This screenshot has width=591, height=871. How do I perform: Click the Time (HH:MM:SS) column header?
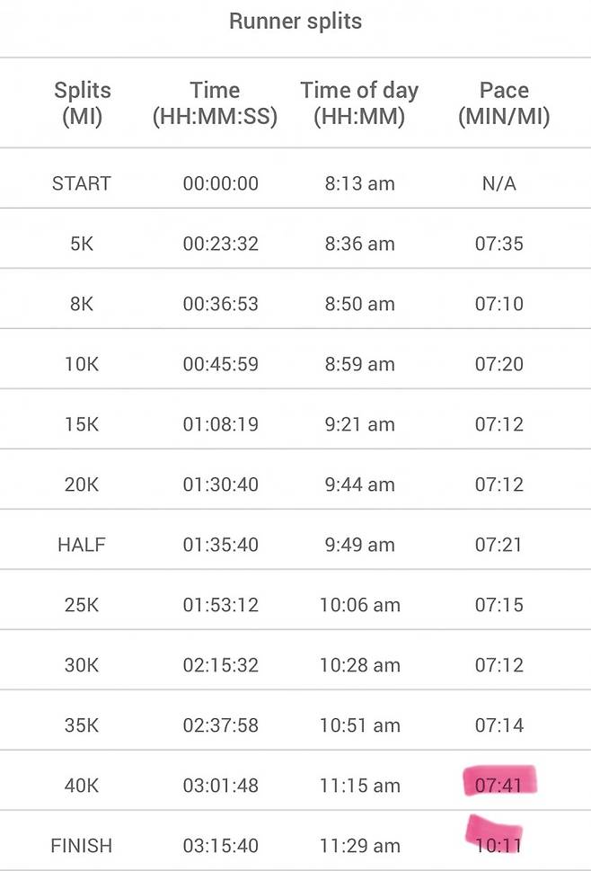(215, 103)
